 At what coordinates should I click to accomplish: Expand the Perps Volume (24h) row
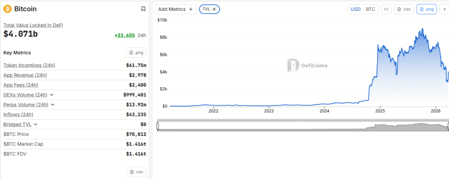click(x=53, y=105)
